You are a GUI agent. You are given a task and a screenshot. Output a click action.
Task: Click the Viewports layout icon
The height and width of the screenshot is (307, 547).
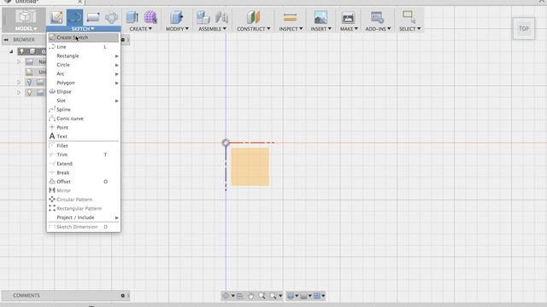(317, 296)
